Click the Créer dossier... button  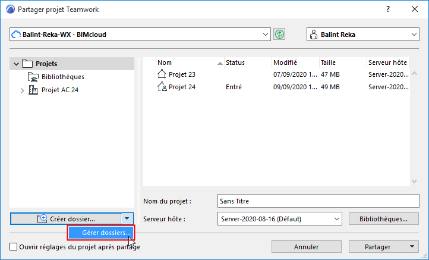[66, 218]
